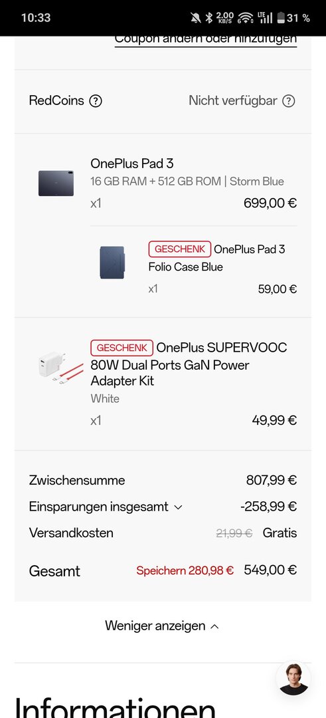
Task: Tap the RedCoins help question-mark icon
Action: [x=95, y=101]
